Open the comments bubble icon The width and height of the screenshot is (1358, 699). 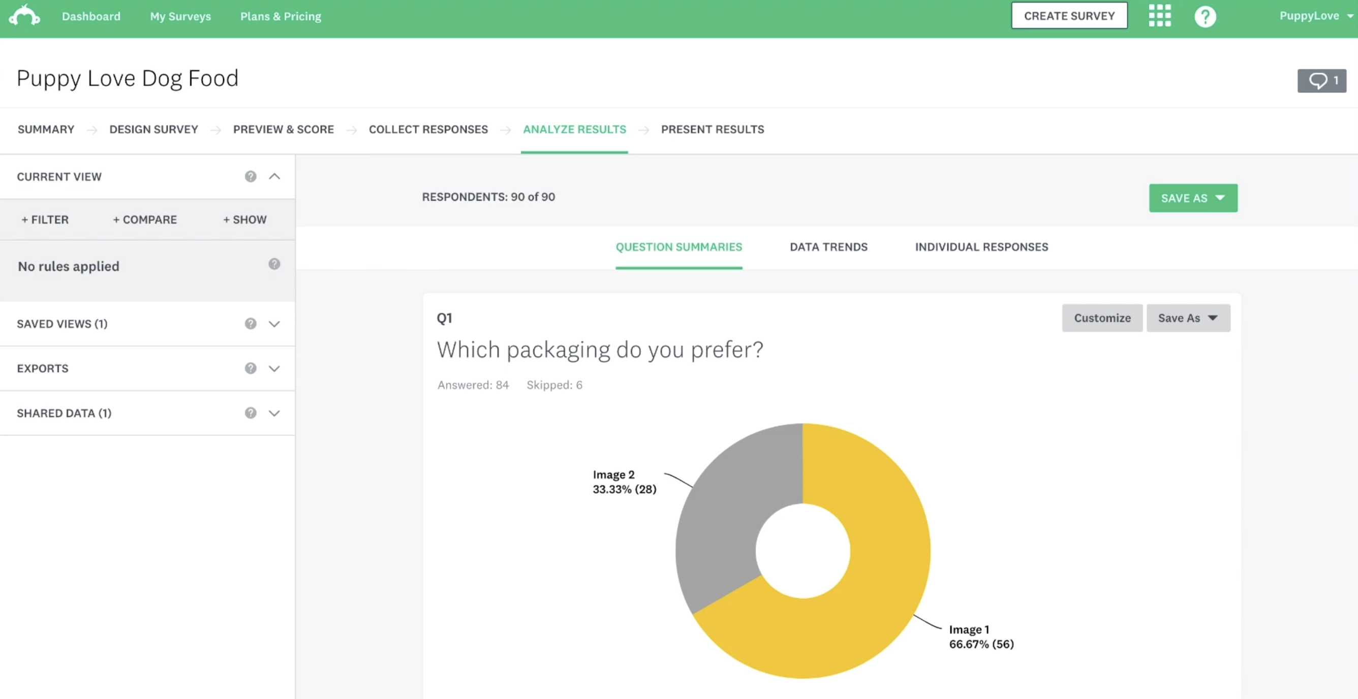point(1321,81)
